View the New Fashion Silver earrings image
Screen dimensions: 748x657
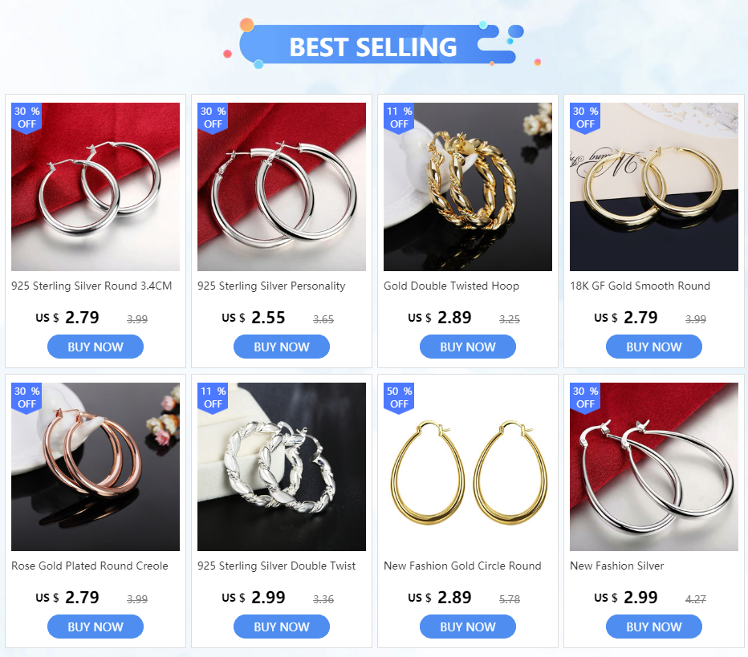[x=654, y=467]
